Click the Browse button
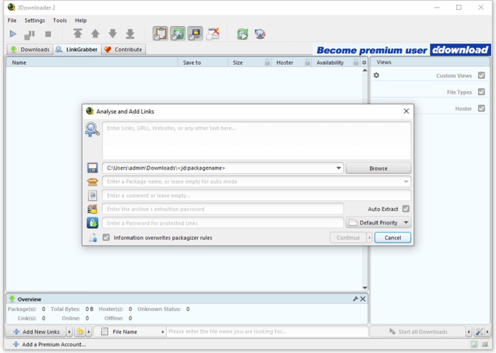This screenshot has width=496, height=353. coord(378,168)
